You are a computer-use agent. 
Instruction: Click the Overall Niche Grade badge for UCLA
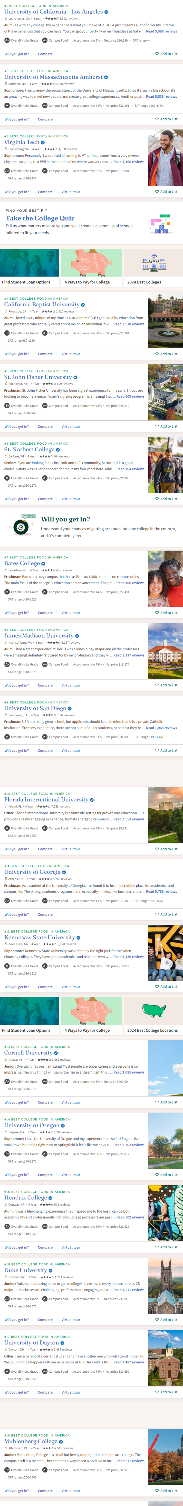pos(7,40)
